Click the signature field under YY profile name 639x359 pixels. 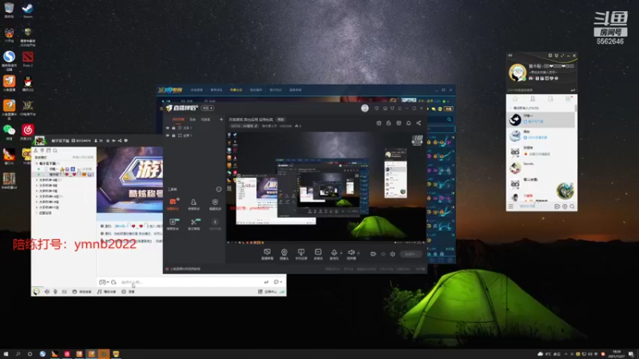coord(543,72)
